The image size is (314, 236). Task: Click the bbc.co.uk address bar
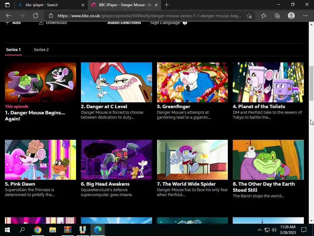(149, 16)
